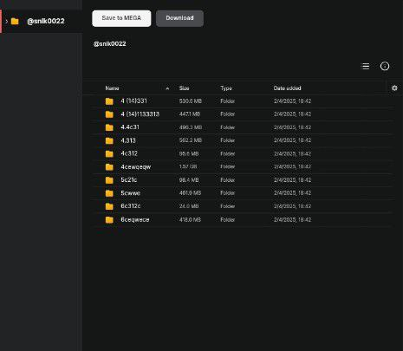Click the 461.9 MB size value

[190, 193]
